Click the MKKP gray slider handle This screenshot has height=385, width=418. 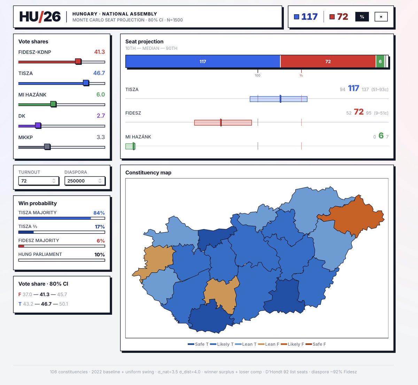[x=47, y=147]
